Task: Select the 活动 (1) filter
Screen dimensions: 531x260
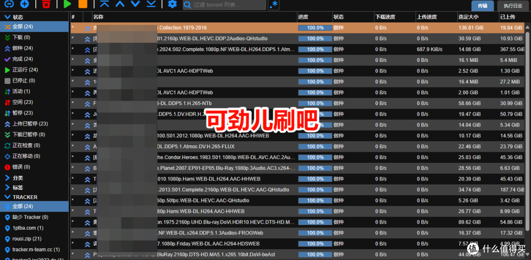Action: [34, 91]
